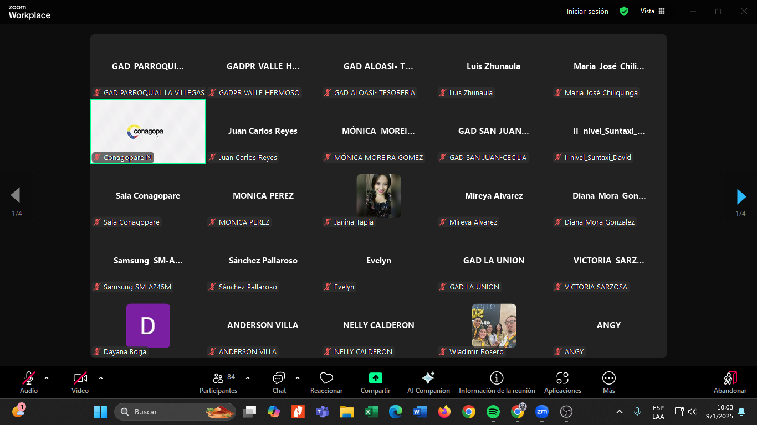Expand the video options arrow
This screenshot has height=425, width=757.
click(101, 378)
